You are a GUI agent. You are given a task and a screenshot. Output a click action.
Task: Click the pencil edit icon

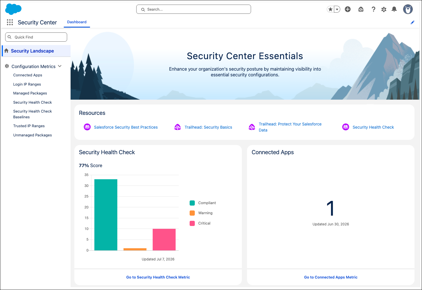(x=413, y=22)
